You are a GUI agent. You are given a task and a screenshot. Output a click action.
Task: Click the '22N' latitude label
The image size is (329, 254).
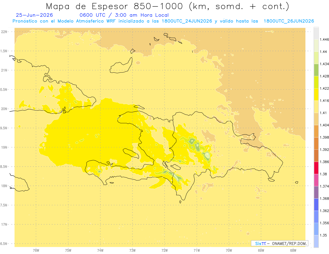coord(5,32)
